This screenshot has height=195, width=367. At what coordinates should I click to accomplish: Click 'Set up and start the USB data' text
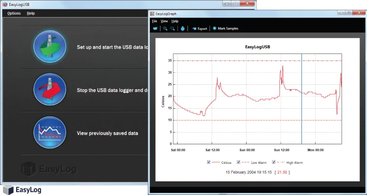point(113,47)
